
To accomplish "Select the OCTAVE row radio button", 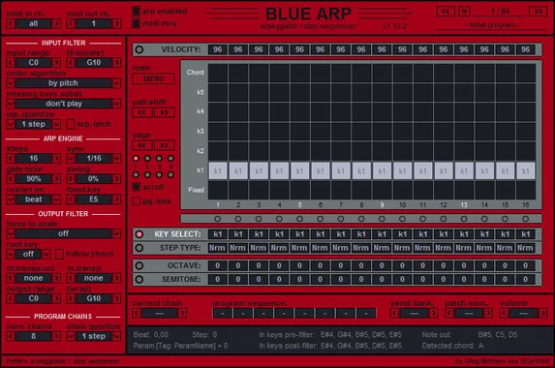I will [x=139, y=265].
